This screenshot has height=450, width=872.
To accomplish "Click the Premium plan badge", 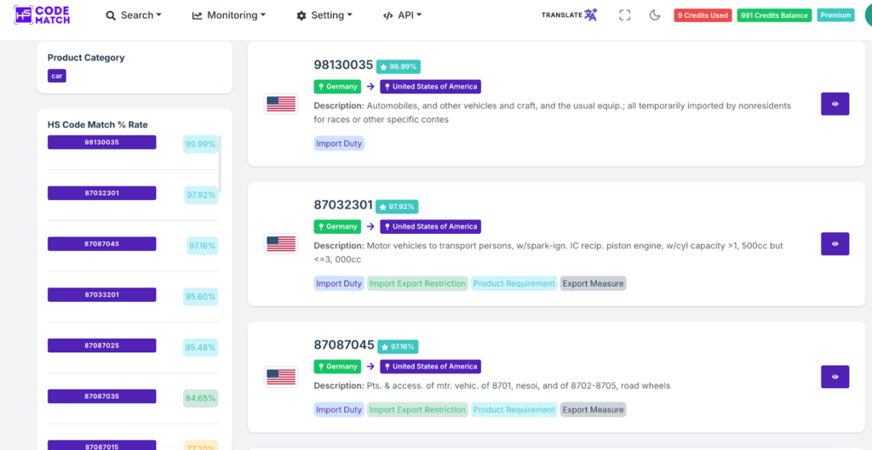I will (835, 15).
